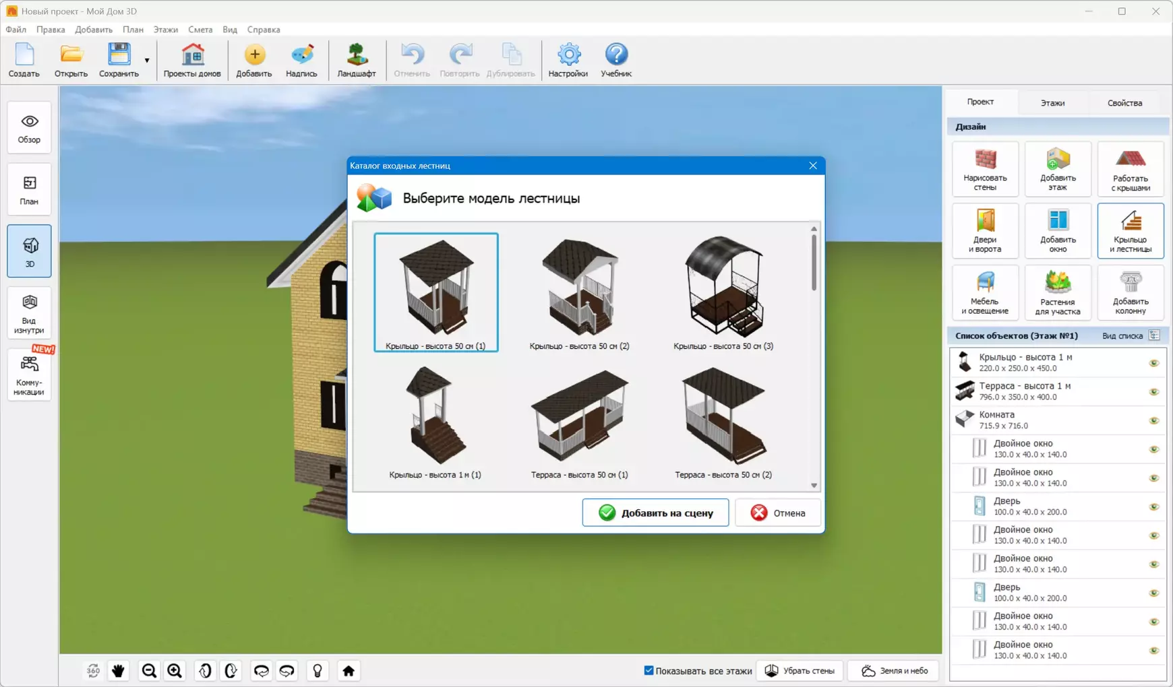The width and height of the screenshot is (1173, 687).
Task: Switch to Обзор view in left sidebar
Action: click(x=29, y=128)
